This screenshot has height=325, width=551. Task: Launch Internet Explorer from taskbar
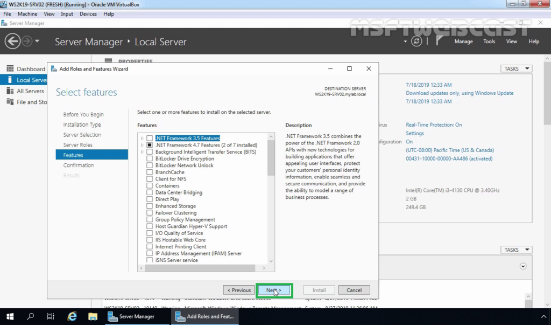[x=72, y=316]
